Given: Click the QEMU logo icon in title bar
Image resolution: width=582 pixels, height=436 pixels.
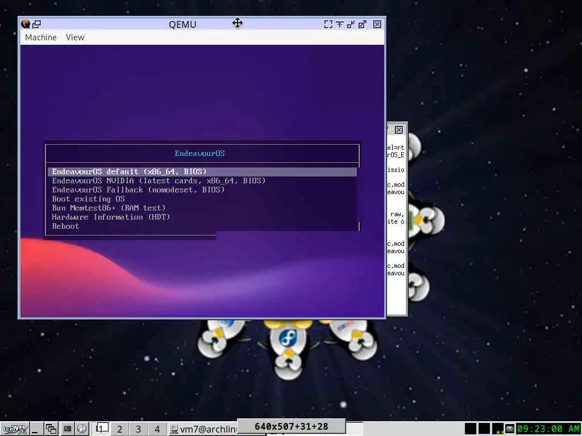Looking at the screenshot, I should pyautogui.click(x=26, y=24).
